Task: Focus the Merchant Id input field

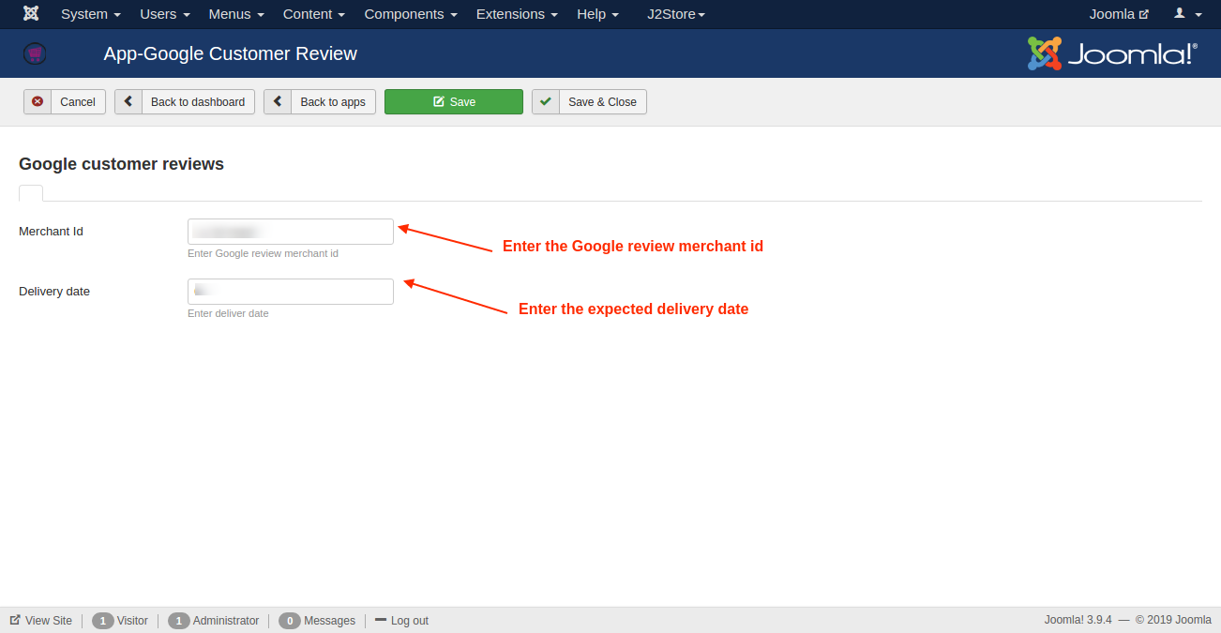Action: pyautogui.click(x=291, y=232)
